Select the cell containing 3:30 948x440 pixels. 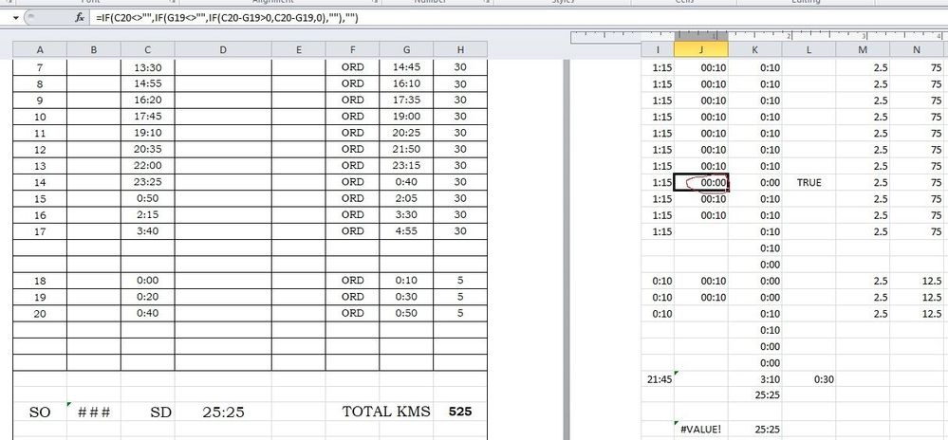(x=406, y=214)
